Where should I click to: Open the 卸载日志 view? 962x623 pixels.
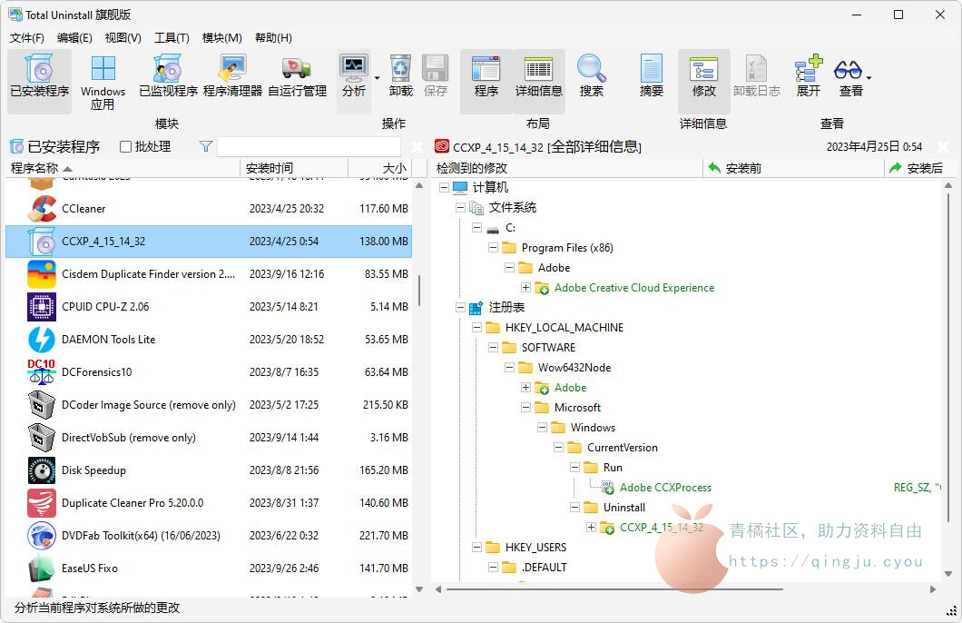(757, 76)
